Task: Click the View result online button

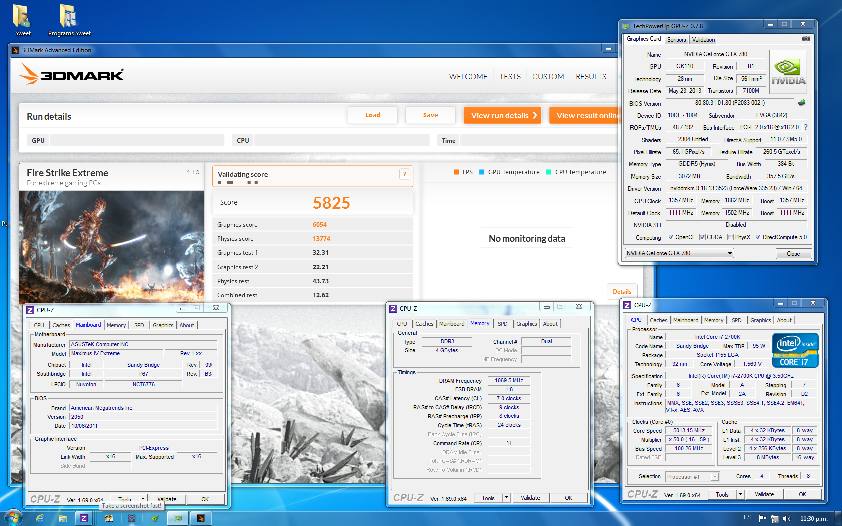Action: coord(584,115)
